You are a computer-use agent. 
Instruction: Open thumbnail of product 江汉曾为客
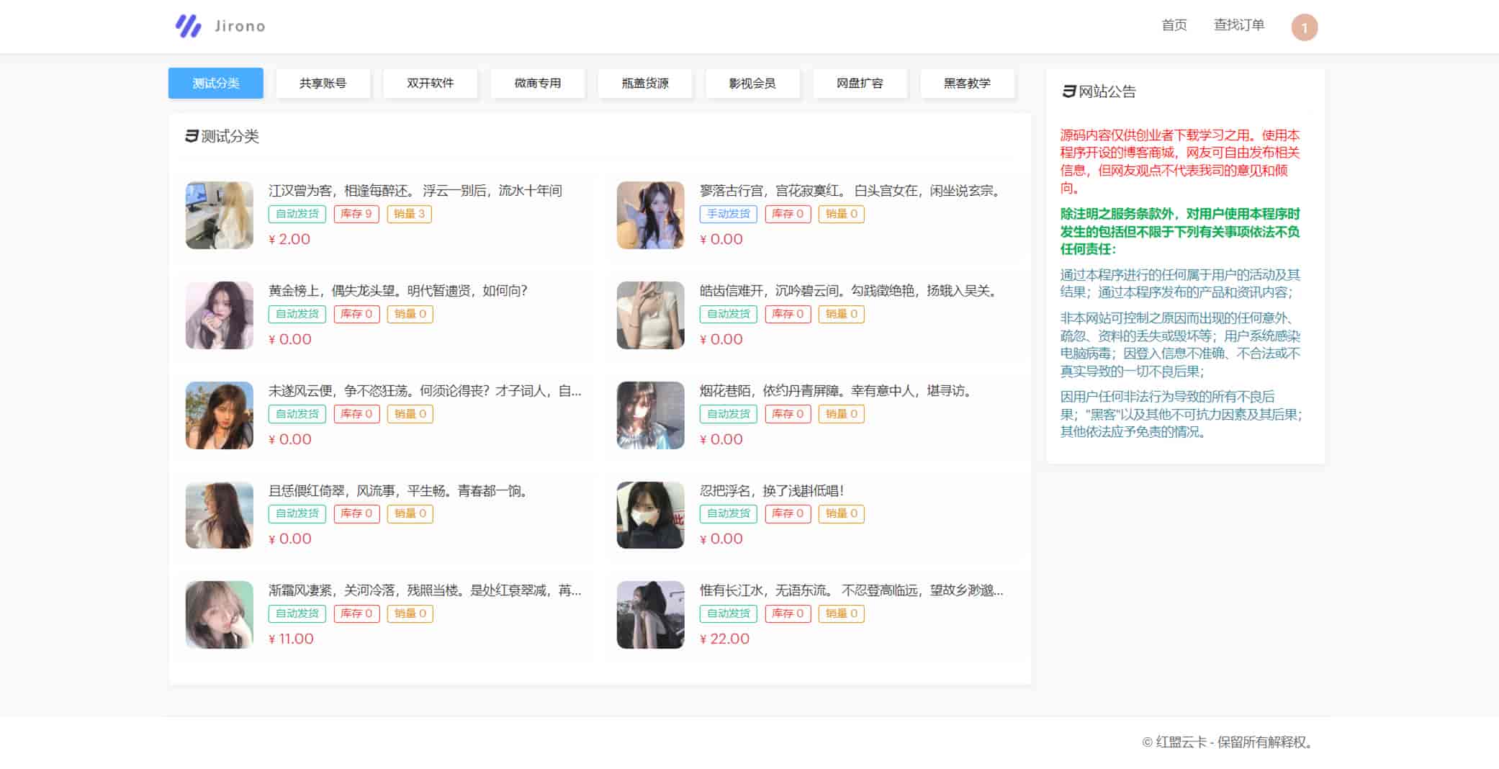tap(220, 215)
